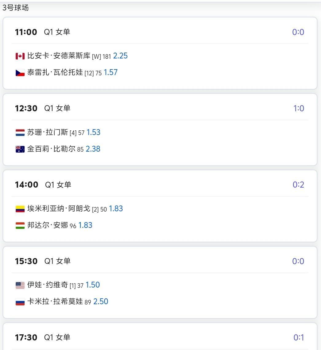Select odds 2.25 for Andreescu
Image resolution: width=321 pixels, height=350 pixels.
[x=120, y=56]
